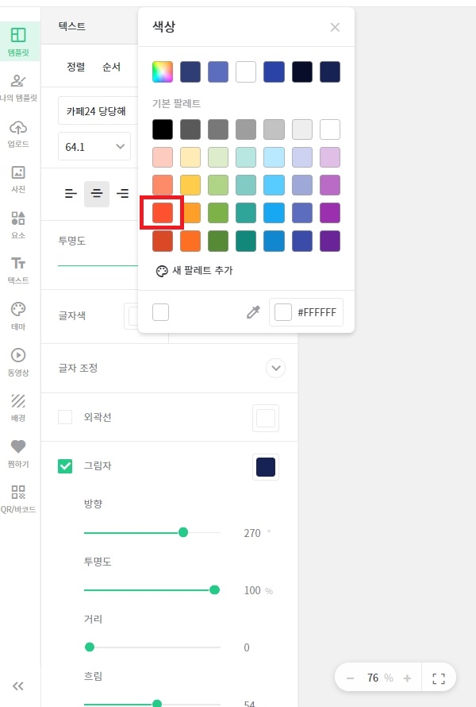The width and height of the screenshot is (476, 707).
Task: Zoom out with the minus button
Action: [351, 678]
